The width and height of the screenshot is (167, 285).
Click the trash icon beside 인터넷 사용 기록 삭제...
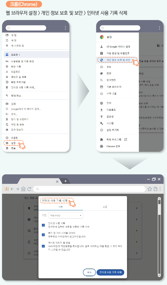(7, 87)
